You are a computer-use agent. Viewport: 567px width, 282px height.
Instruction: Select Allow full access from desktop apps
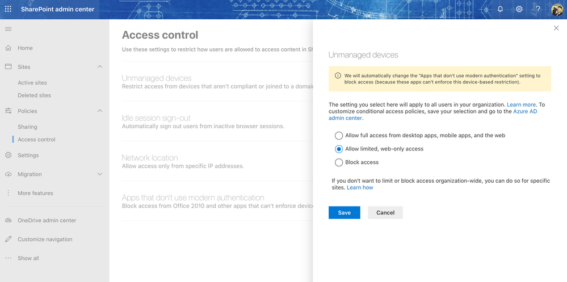click(339, 136)
